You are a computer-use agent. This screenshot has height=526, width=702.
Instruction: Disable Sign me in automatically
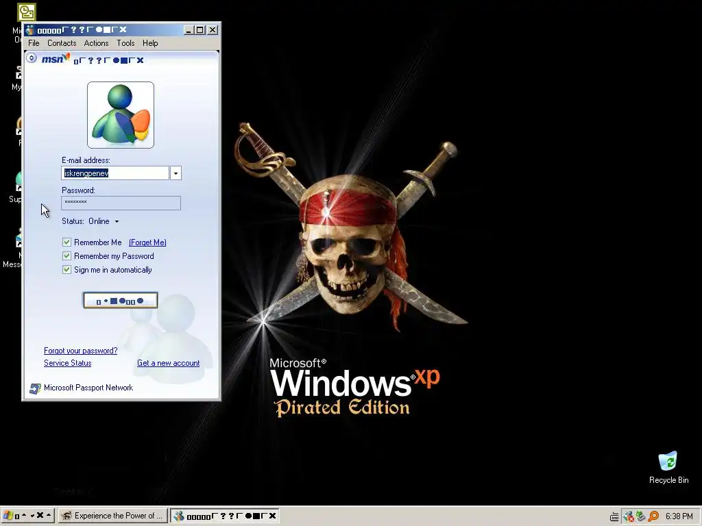pyautogui.click(x=66, y=270)
